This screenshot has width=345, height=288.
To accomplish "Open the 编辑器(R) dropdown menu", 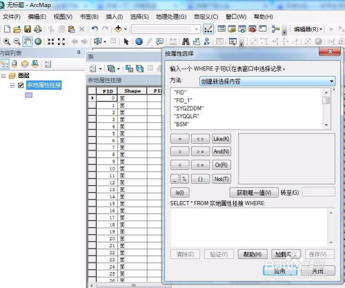I will point(308,29).
